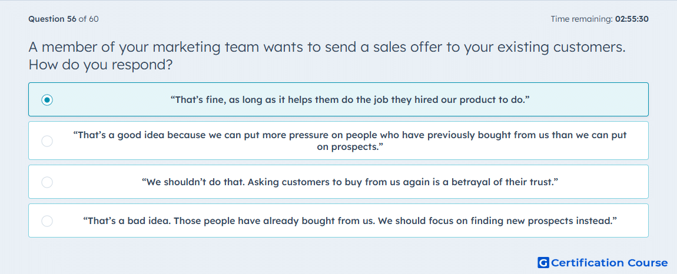The height and width of the screenshot is (274, 677).
Task: Click the "on prospects." second line of option two
Action: click(350, 147)
